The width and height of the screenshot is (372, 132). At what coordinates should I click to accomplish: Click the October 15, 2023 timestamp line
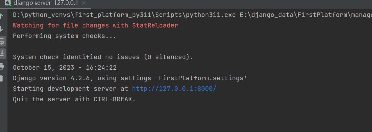[64, 68]
